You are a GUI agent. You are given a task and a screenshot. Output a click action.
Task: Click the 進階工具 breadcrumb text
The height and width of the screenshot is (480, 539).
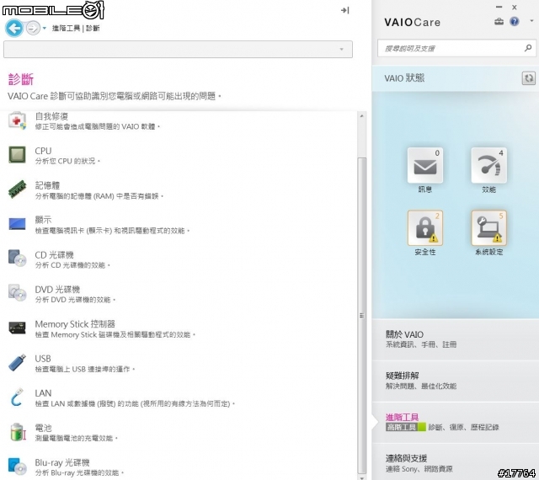66,28
